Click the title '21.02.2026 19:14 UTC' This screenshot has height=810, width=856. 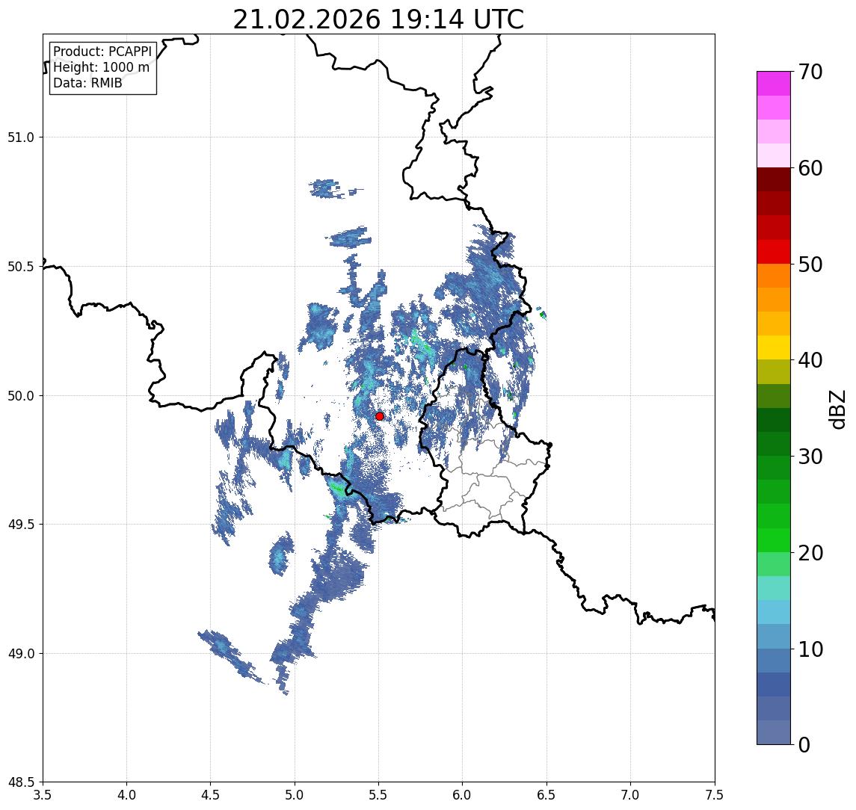[x=378, y=19]
